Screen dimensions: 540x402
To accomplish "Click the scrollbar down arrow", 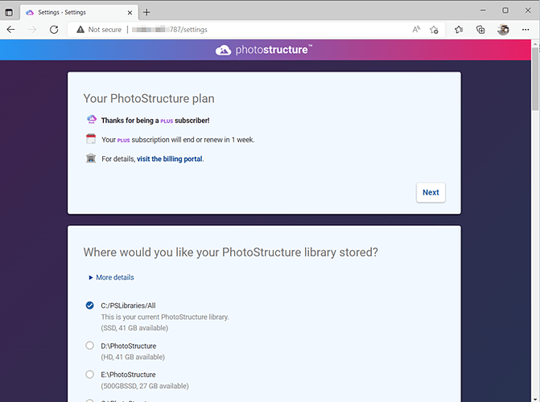I will [535, 399].
